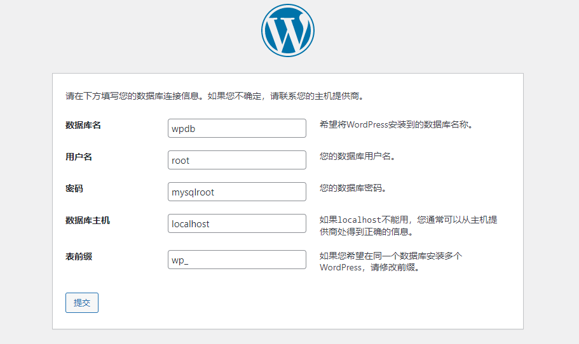
Task: Click the 数据库主机 label
Action: pyautogui.click(x=88, y=220)
